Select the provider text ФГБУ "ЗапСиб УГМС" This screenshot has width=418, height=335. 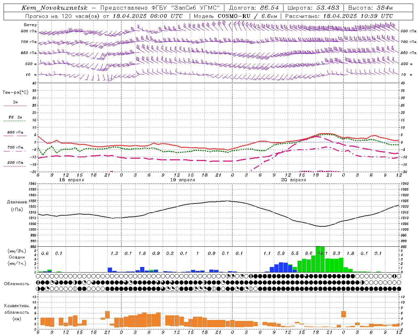186,8
